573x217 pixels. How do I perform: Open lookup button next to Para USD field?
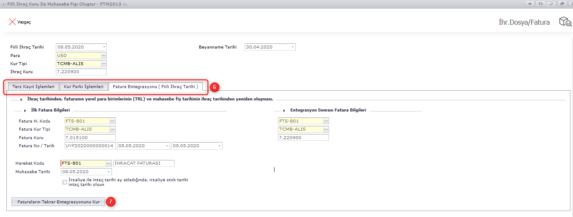coord(104,55)
